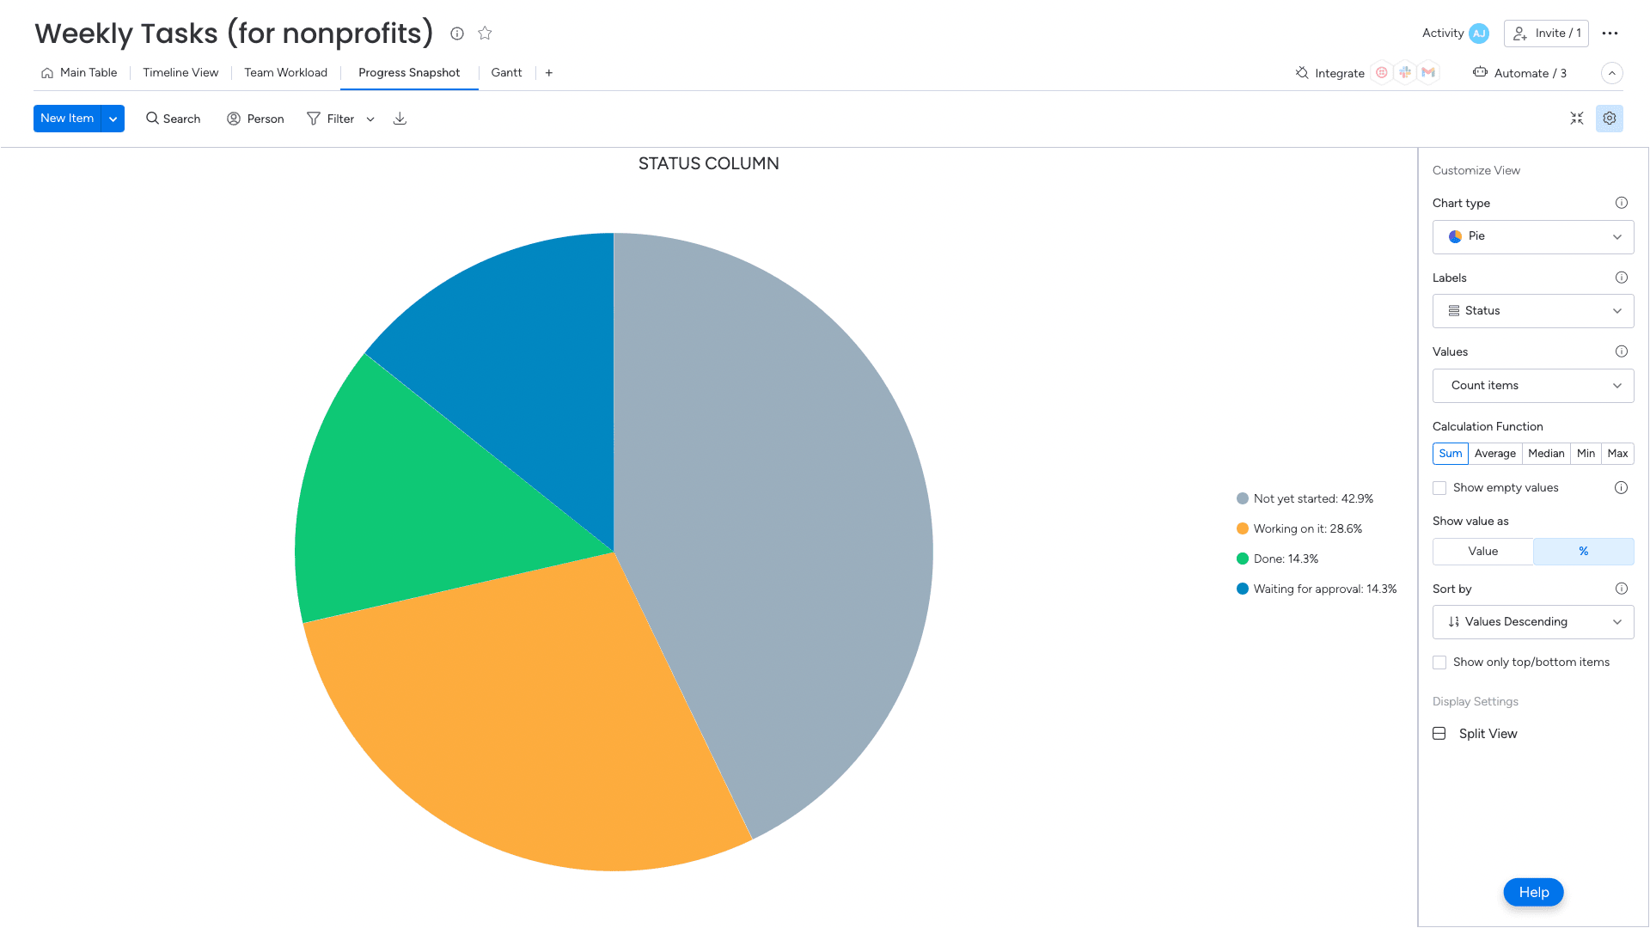Open the three-dot board options menu
This screenshot has height=928, width=1650.
(1610, 34)
